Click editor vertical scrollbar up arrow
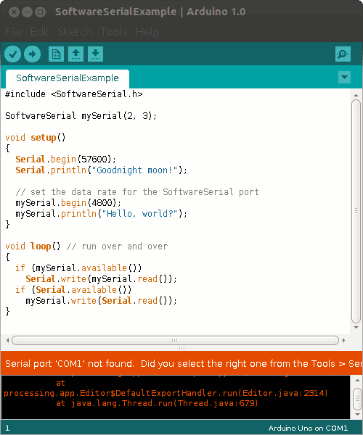Image resolution: width=363 pixels, height=435 pixels. pos(356,95)
